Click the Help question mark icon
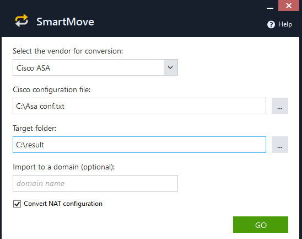 [x=271, y=24]
